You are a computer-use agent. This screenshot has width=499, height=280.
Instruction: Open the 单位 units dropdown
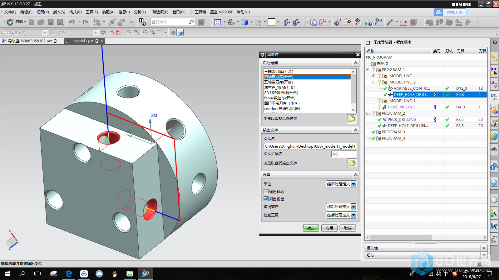[x=353, y=184]
